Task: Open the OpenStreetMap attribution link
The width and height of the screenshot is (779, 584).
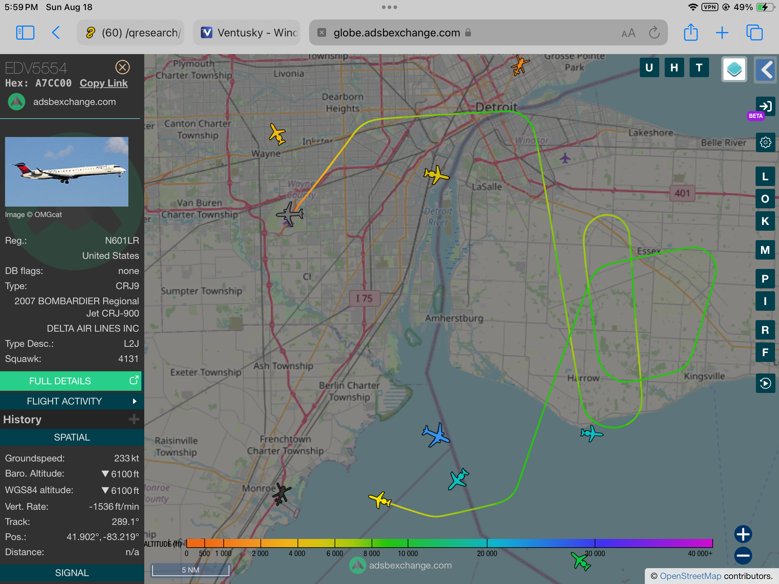Action: click(x=690, y=576)
